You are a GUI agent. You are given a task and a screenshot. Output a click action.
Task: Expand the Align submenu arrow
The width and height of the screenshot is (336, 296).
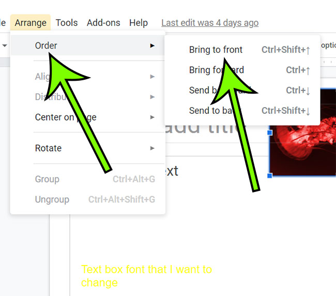pos(152,77)
